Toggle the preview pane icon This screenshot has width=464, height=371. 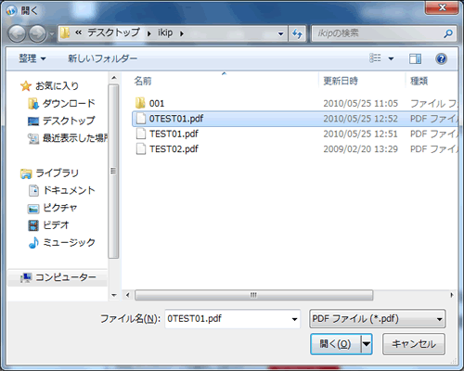[415, 58]
